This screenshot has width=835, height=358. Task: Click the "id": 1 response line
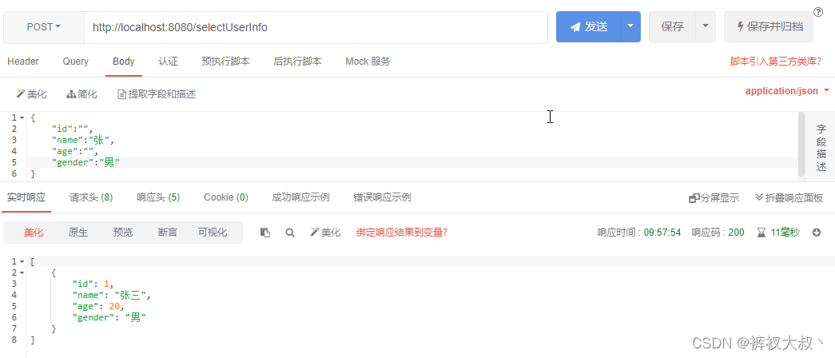93,284
